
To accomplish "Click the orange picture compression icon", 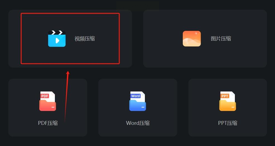I will [x=192, y=39].
